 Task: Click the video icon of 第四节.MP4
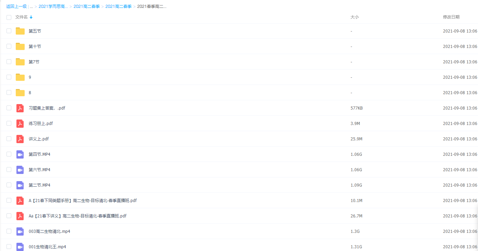pyautogui.click(x=20, y=154)
